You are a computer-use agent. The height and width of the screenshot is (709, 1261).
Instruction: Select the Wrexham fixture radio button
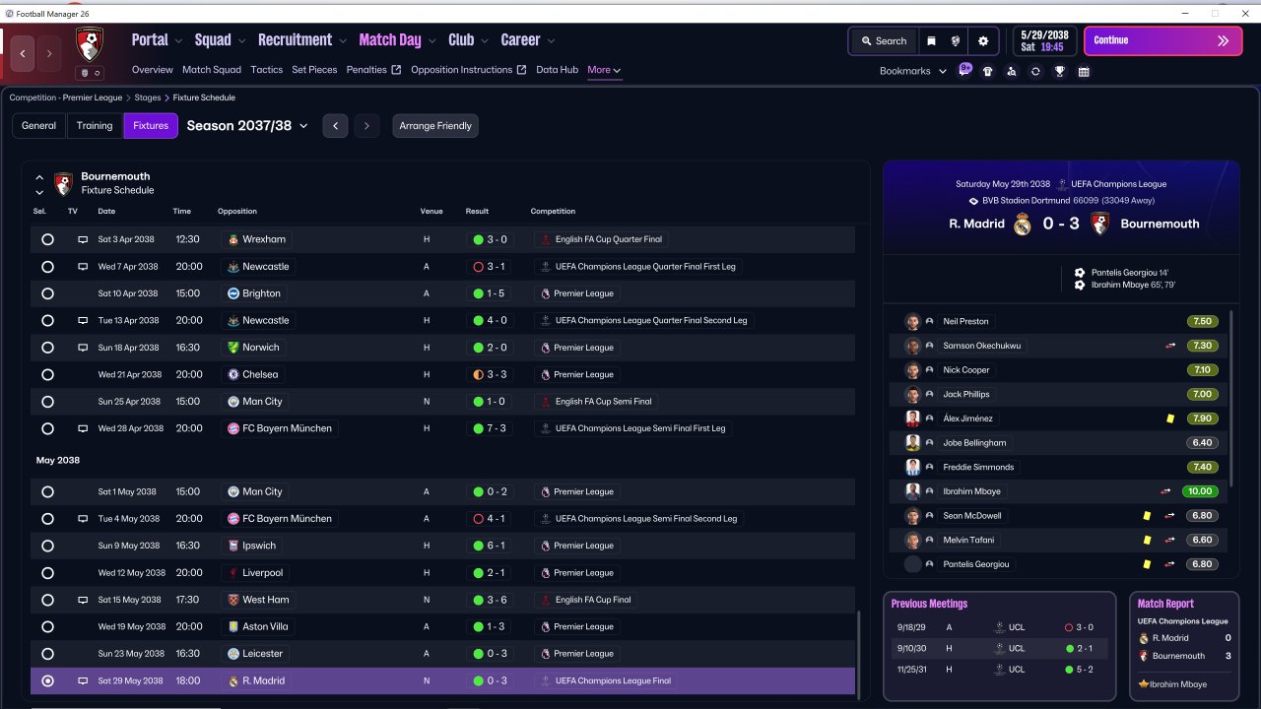tap(47, 239)
